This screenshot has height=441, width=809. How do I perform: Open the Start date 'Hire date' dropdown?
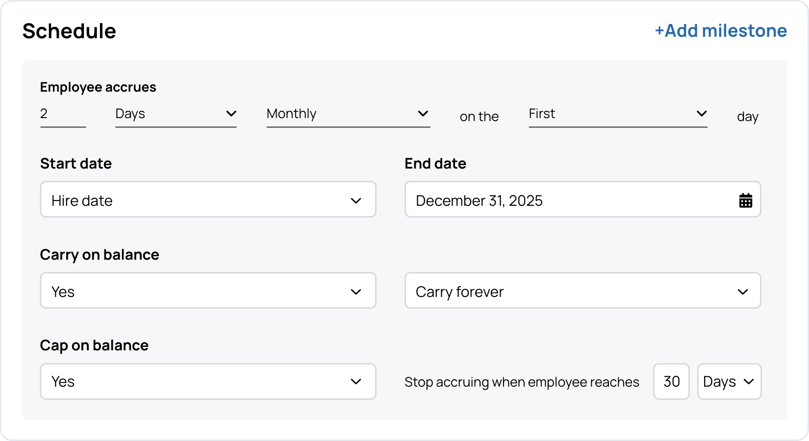[208, 199]
